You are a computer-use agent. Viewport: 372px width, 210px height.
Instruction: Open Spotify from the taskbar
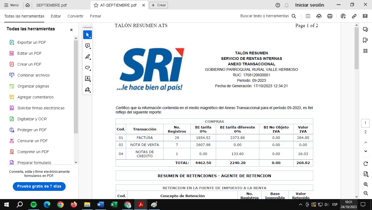(34, 205)
